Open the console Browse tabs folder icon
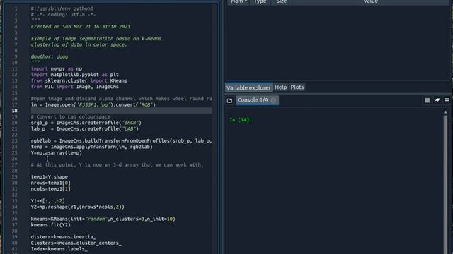Image resolution: width=453 pixels, height=254 pixels. pyautogui.click(x=229, y=100)
